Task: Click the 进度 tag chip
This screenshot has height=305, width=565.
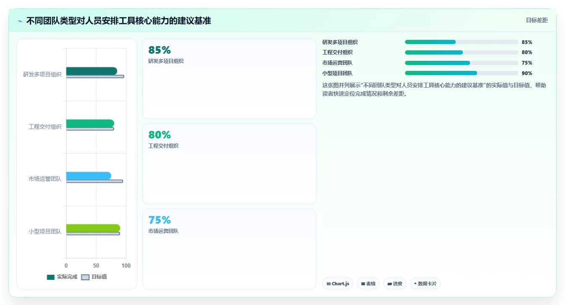Action: [395, 284]
